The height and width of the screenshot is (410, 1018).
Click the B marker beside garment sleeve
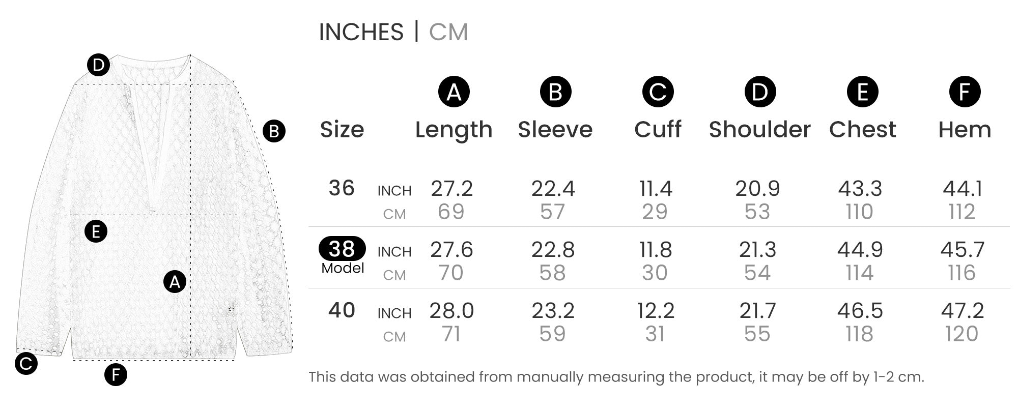click(x=274, y=131)
